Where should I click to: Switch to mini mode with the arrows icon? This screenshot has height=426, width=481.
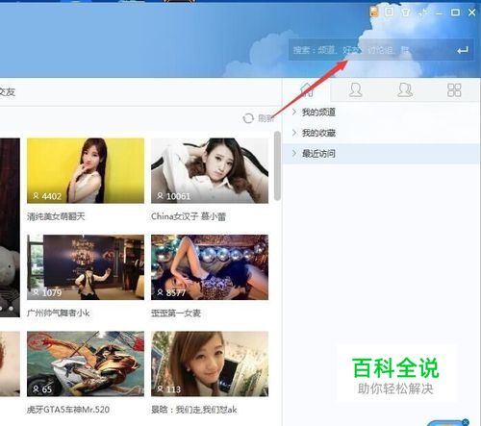coord(422,13)
